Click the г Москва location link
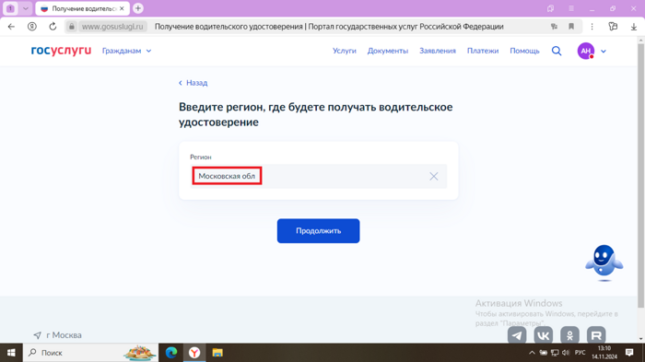This screenshot has height=362, width=645. coord(57,335)
